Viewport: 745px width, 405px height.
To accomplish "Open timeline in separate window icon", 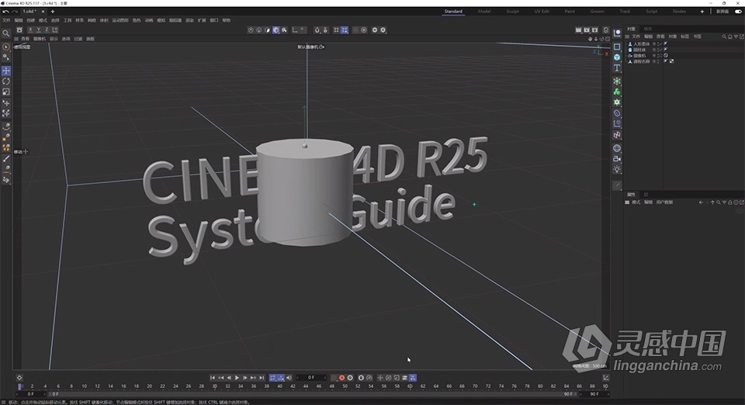I will [x=606, y=378].
